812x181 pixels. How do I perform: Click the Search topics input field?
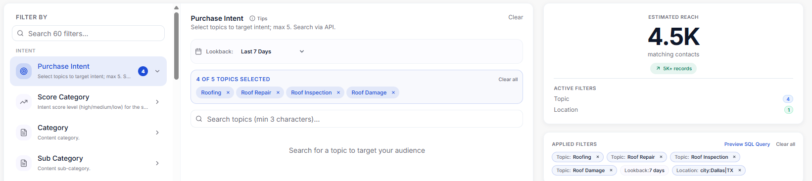point(357,119)
